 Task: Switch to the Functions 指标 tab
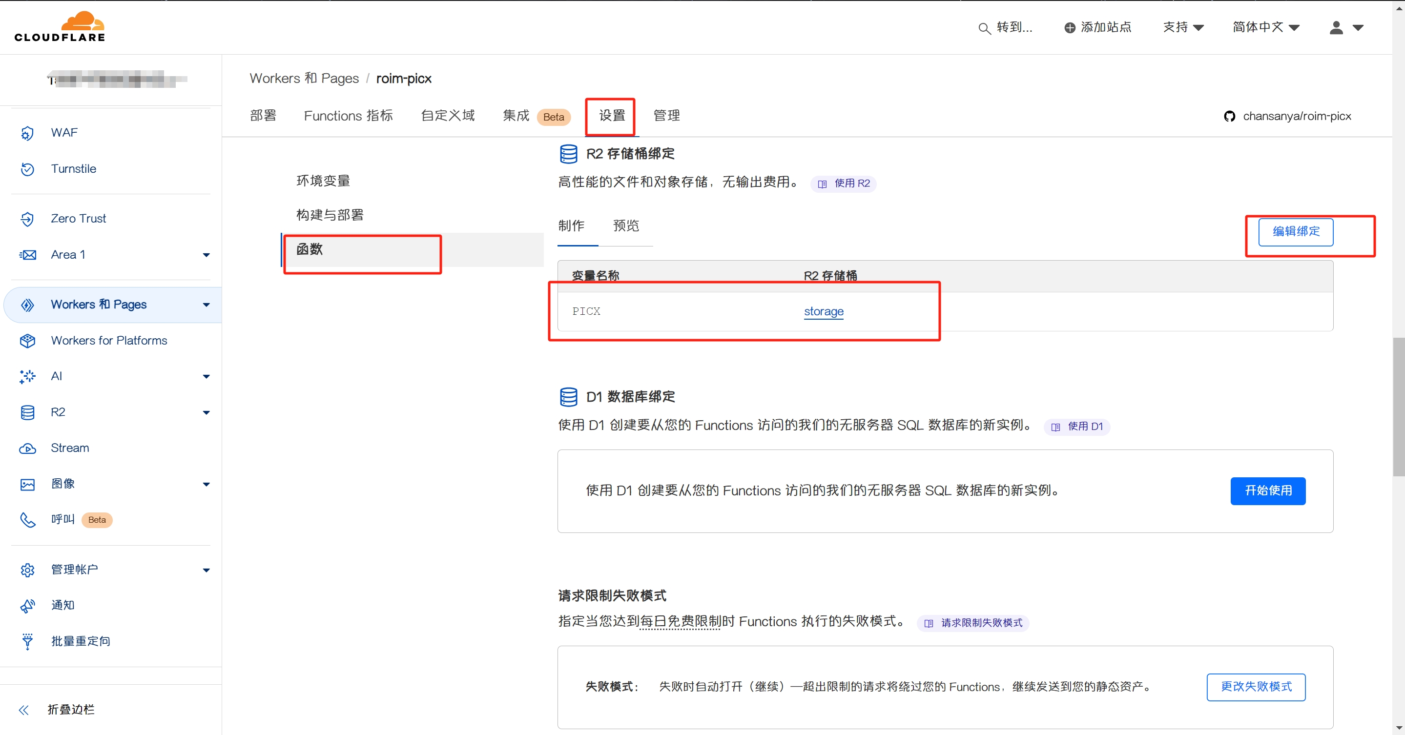(x=349, y=116)
